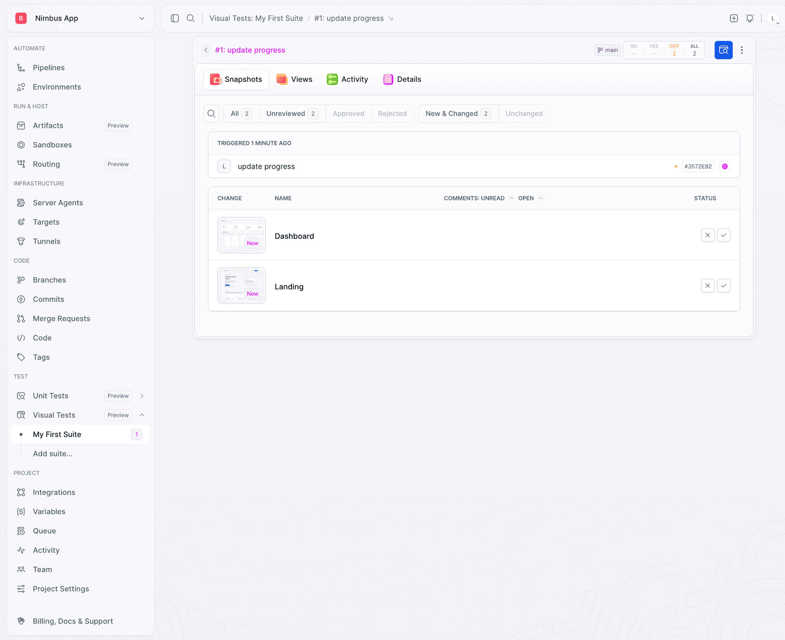
Task: Open Visual Tests: My First Suite breadcrumb
Action: [x=256, y=18]
